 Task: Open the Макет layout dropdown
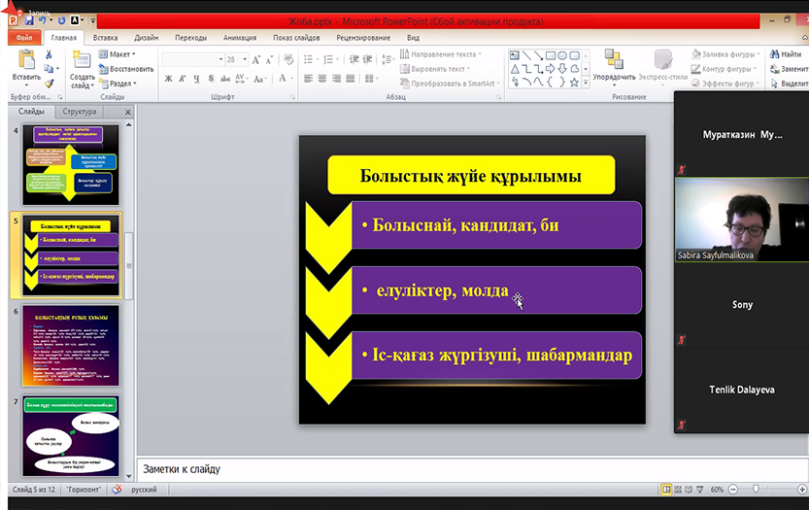[120, 54]
